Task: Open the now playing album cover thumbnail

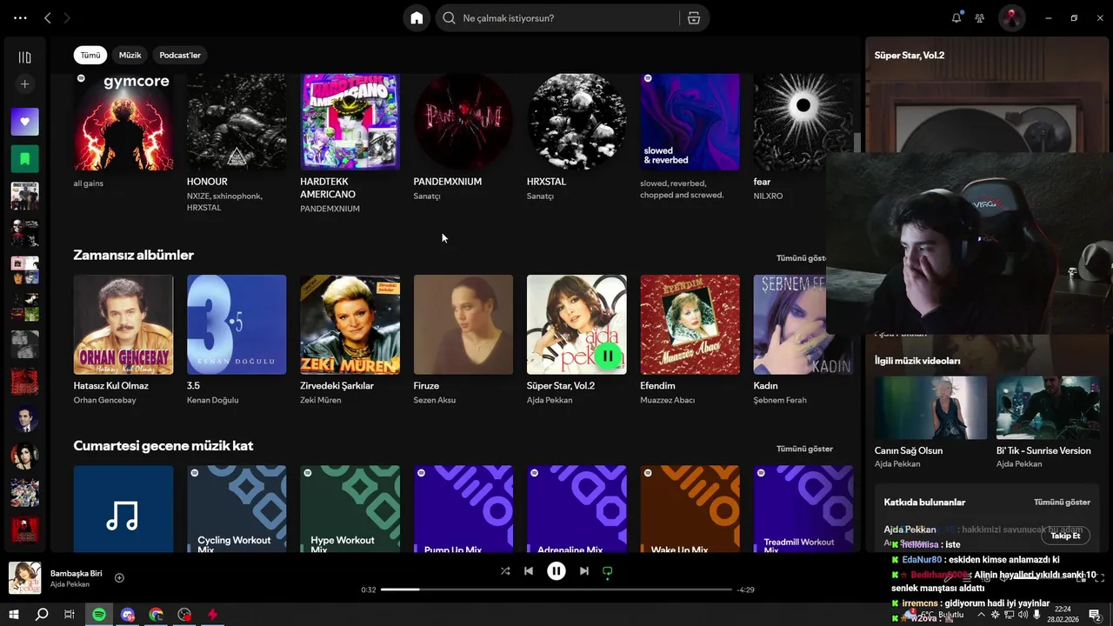Action: pyautogui.click(x=24, y=578)
